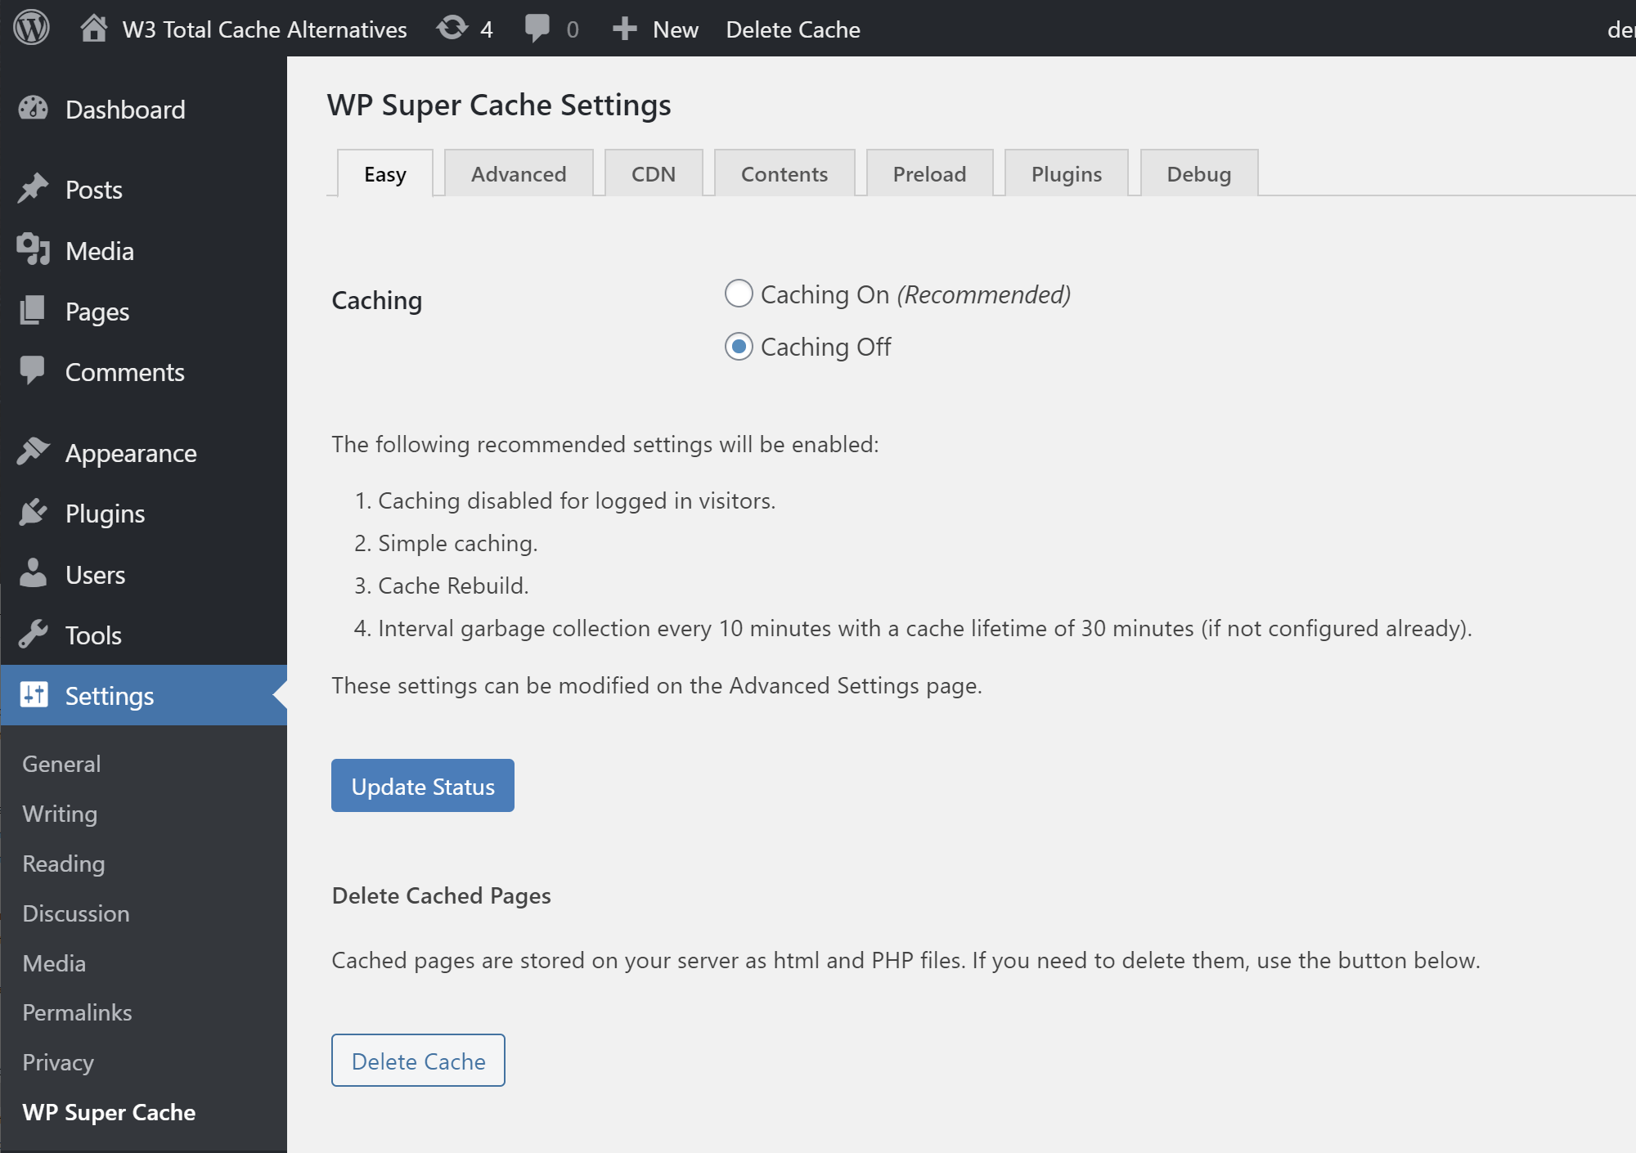Click the Posts menu icon
The width and height of the screenshot is (1636, 1153).
click(x=34, y=188)
